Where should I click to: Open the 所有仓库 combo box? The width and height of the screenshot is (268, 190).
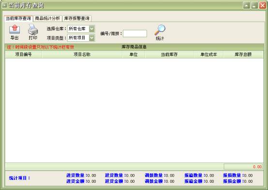tap(81, 29)
